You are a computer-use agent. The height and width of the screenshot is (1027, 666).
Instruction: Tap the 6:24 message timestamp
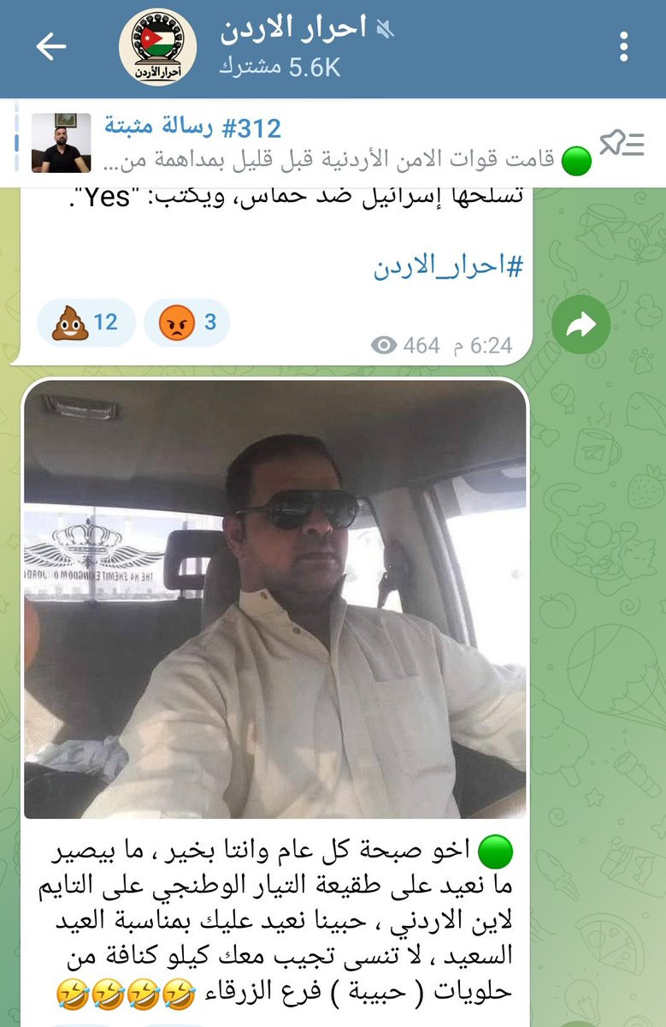pyautogui.click(x=491, y=346)
